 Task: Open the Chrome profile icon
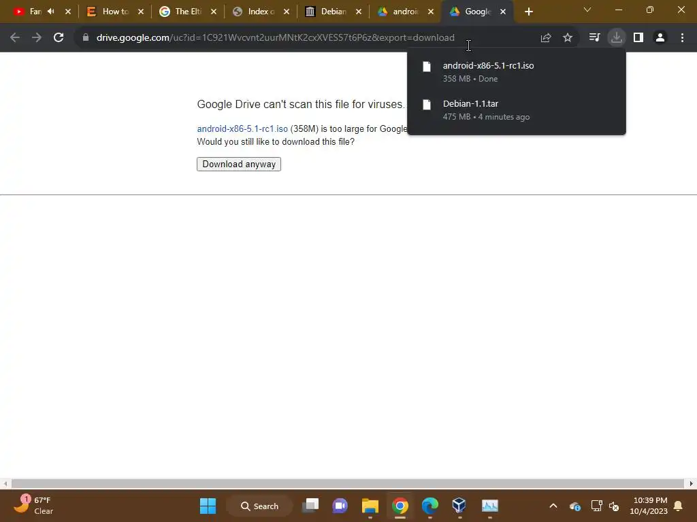coord(660,38)
